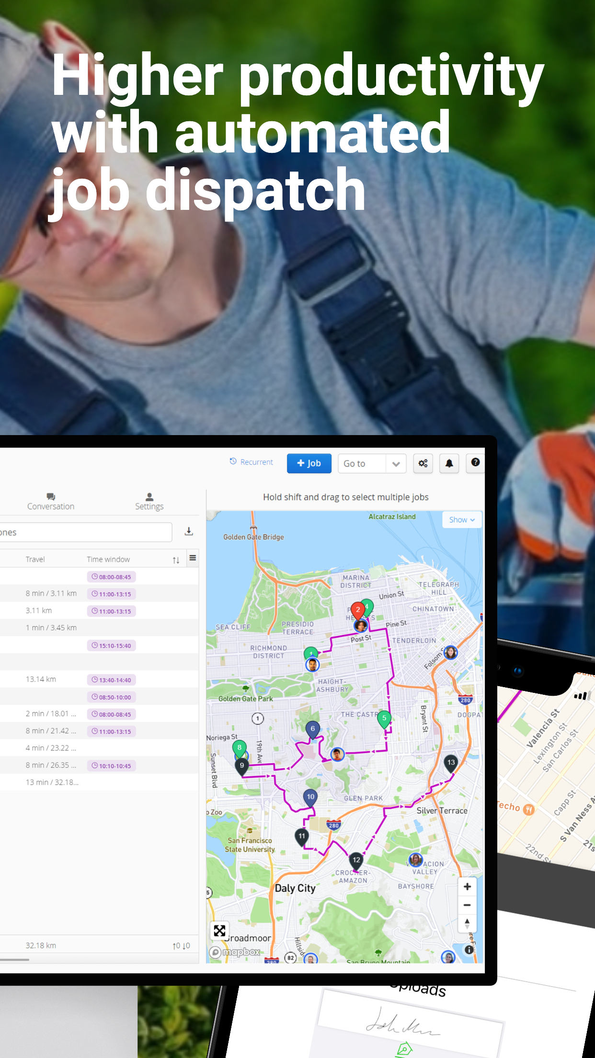Open notifications bell icon
The height and width of the screenshot is (1058, 595).
pos(449,463)
